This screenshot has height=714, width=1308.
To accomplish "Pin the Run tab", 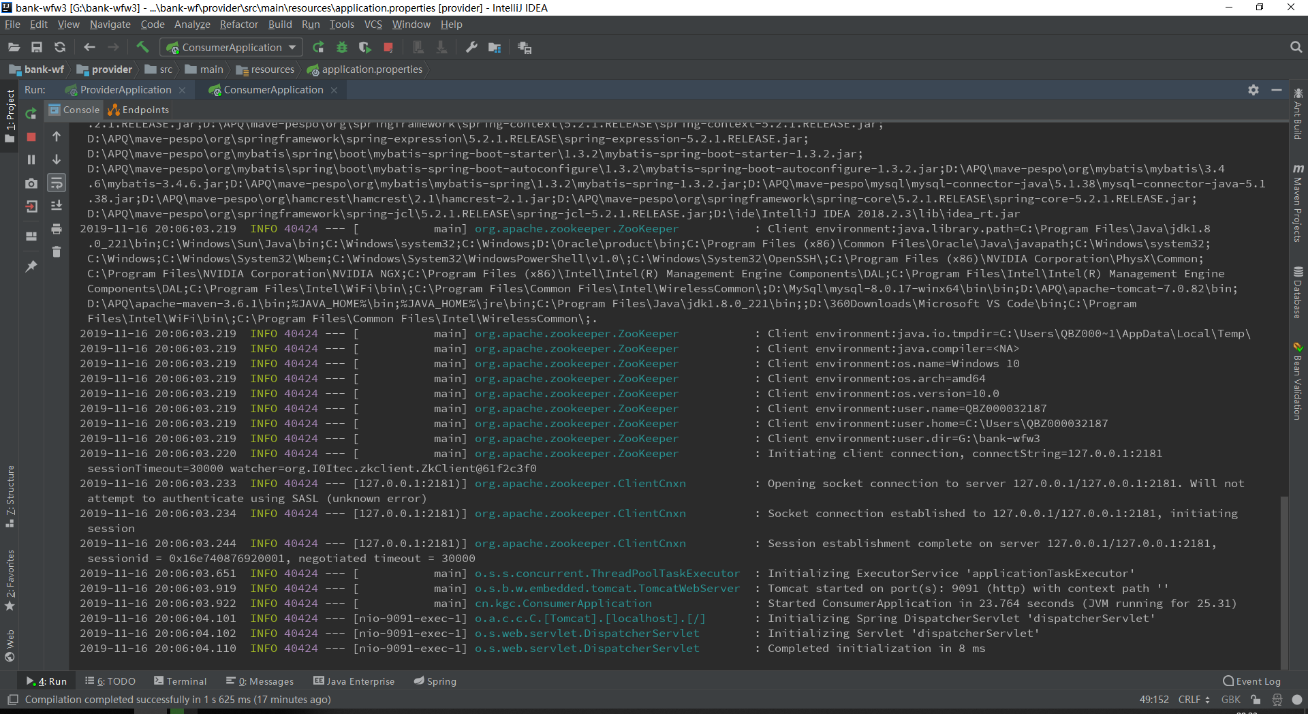I will coord(31,266).
